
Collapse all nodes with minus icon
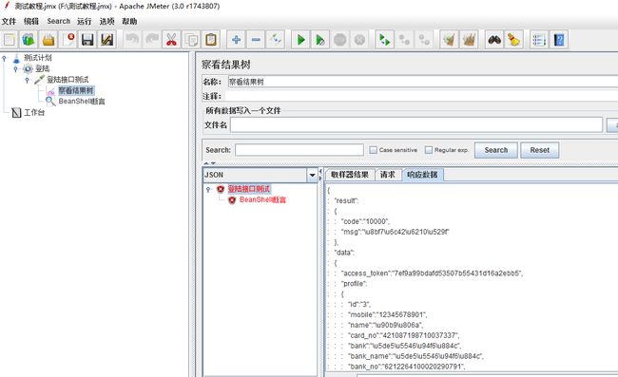[256, 40]
